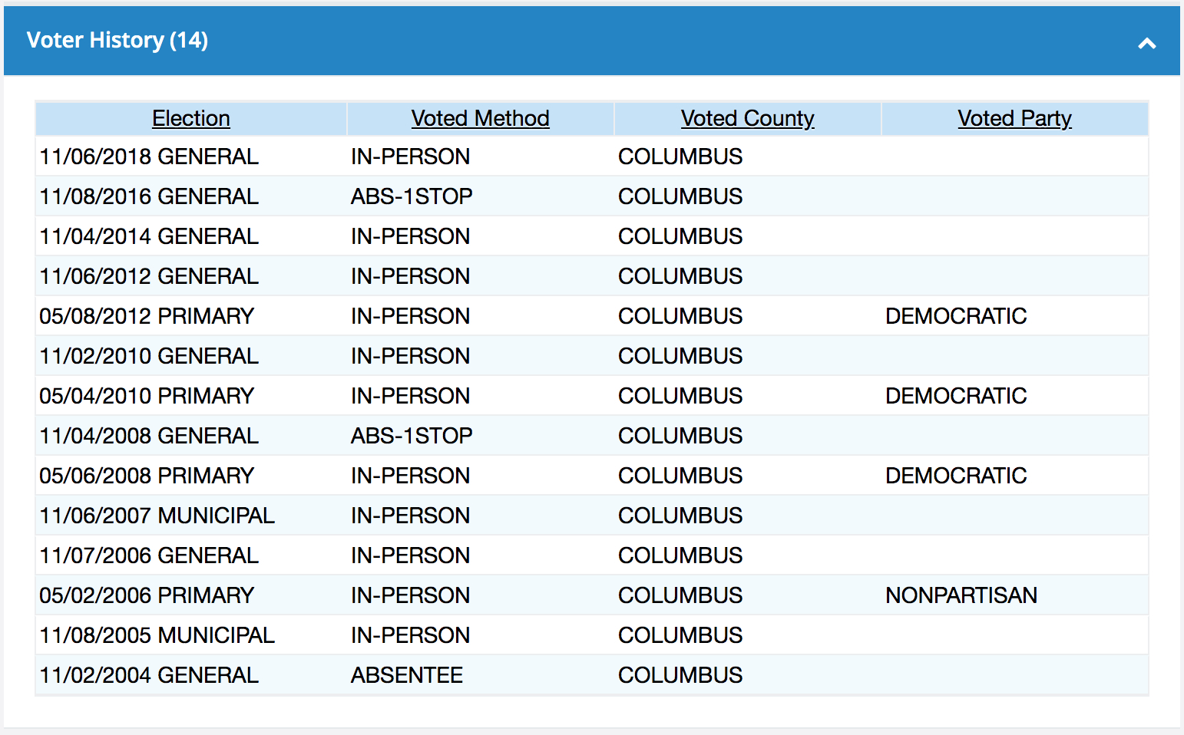Select the 05/06/2008 PRIMARY election row
Viewport: 1184px width, 735px height.
[147, 476]
